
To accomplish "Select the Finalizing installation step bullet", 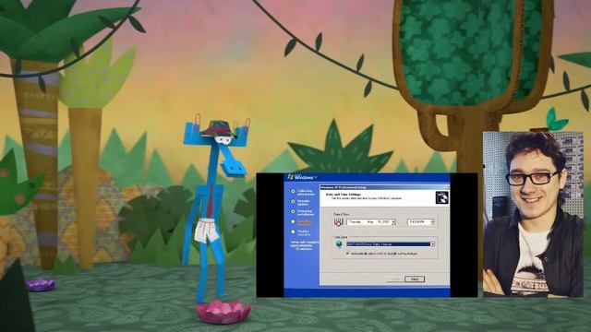I will click(x=293, y=231).
